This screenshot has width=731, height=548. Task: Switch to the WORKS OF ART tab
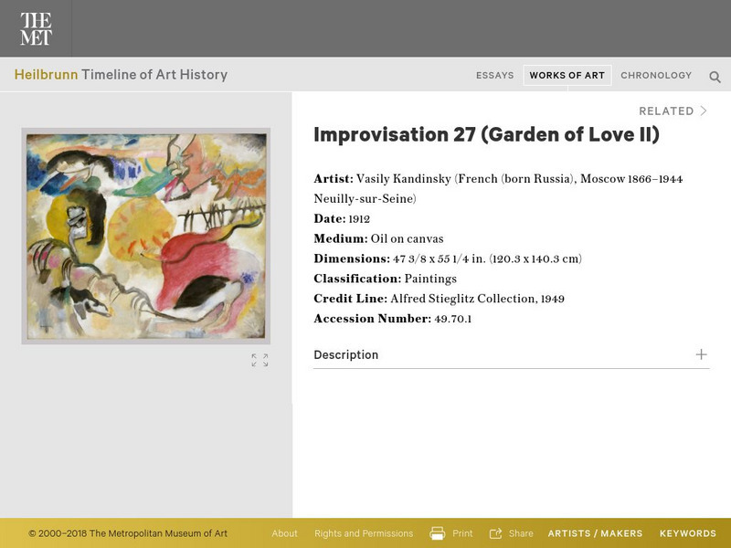point(567,76)
